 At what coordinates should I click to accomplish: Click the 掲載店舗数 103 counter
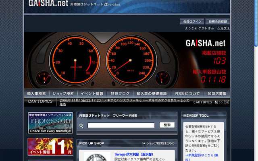(214, 57)
